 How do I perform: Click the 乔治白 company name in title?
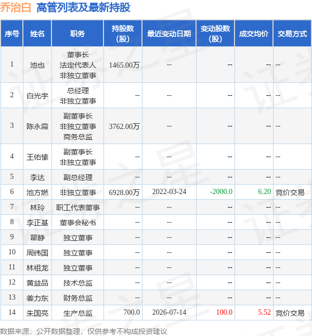pos(16,7)
